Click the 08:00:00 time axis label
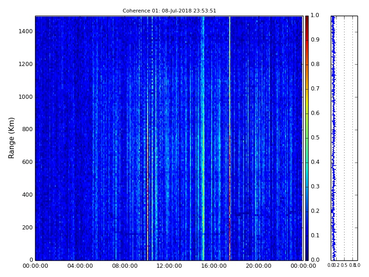Image resolution: width=369 pixels, height=277 pixels. [x=125, y=266]
